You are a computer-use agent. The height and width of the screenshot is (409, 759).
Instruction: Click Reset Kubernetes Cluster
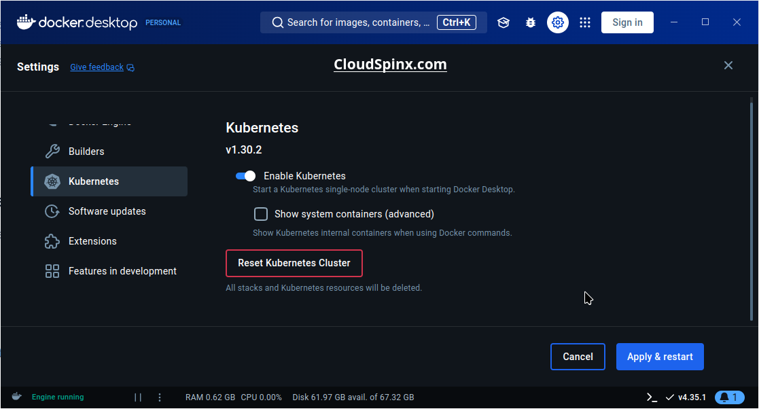coord(294,263)
